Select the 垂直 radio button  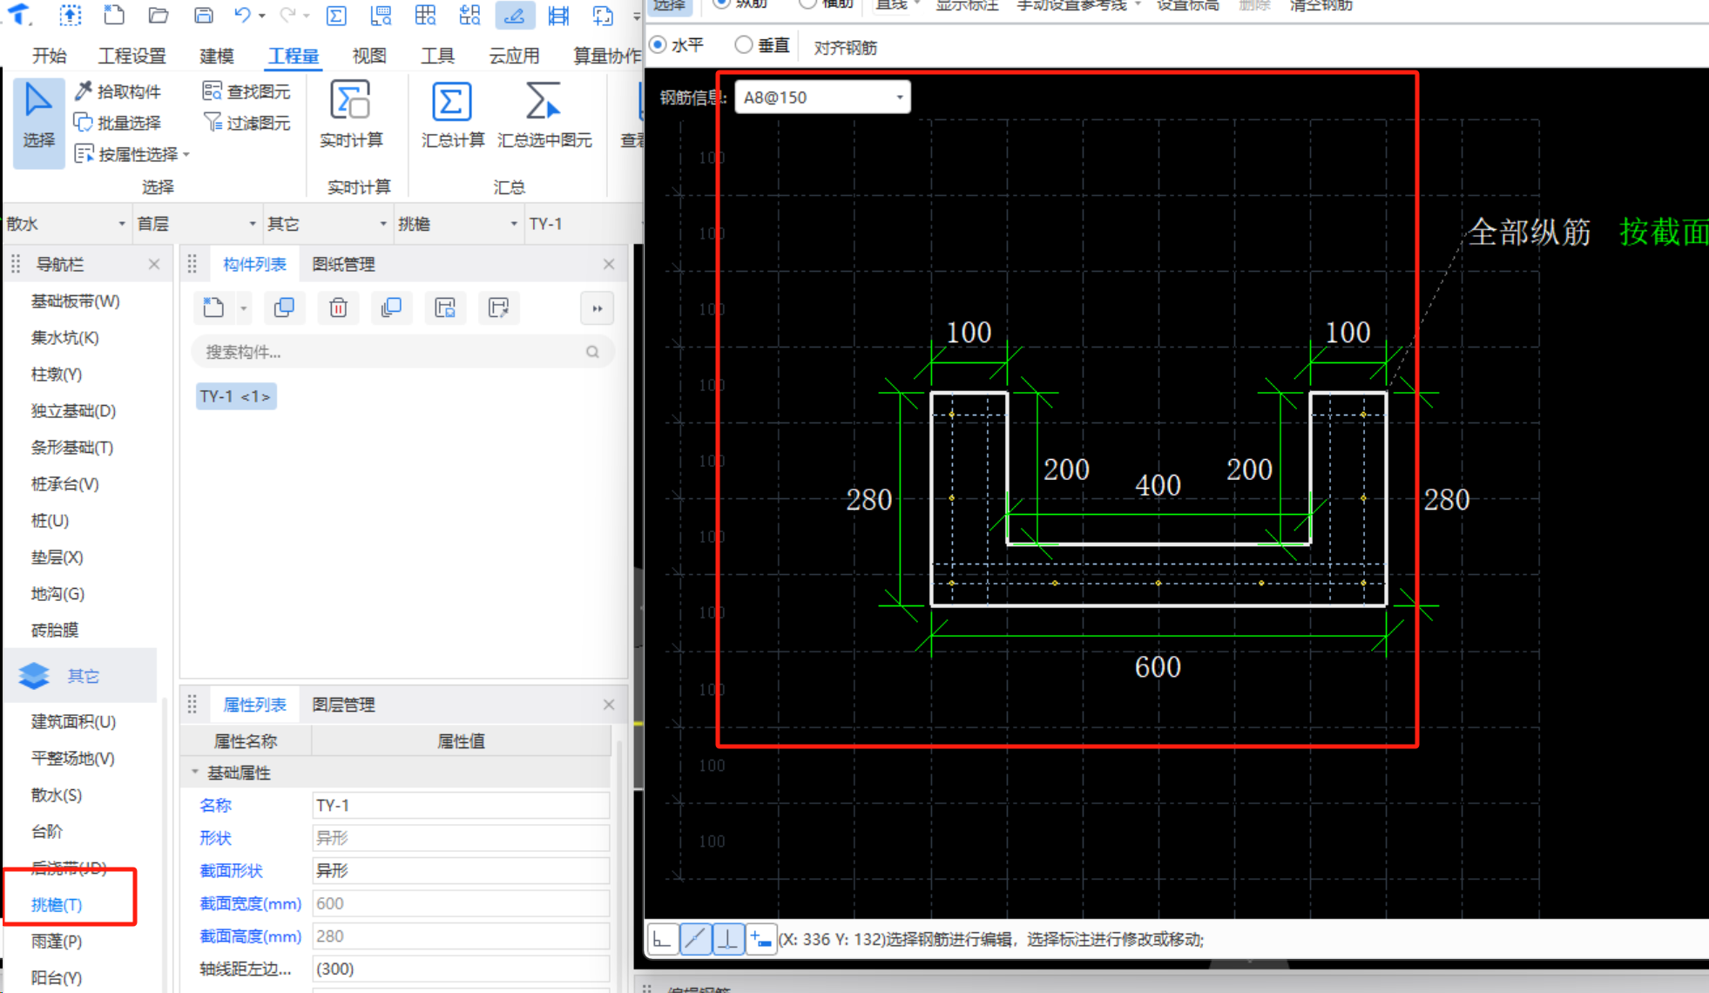click(743, 44)
